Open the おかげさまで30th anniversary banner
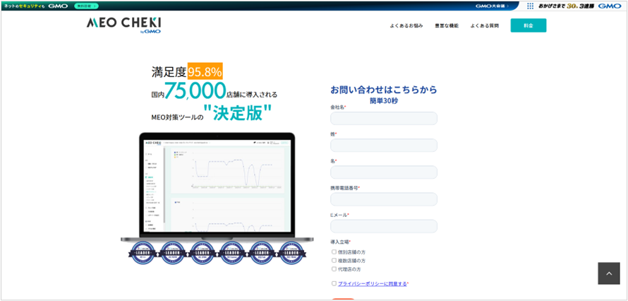The image size is (628, 301). click(567, 6)
